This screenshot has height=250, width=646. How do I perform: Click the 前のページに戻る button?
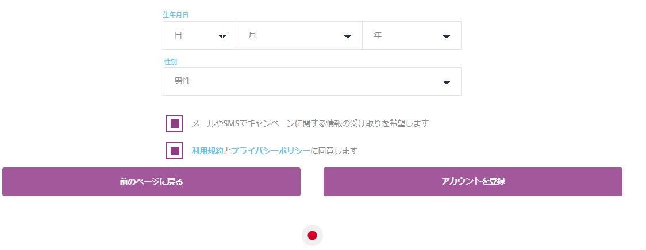point(151,182)
